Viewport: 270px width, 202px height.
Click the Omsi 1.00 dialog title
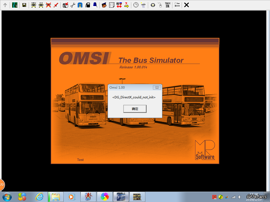[117, 87]
